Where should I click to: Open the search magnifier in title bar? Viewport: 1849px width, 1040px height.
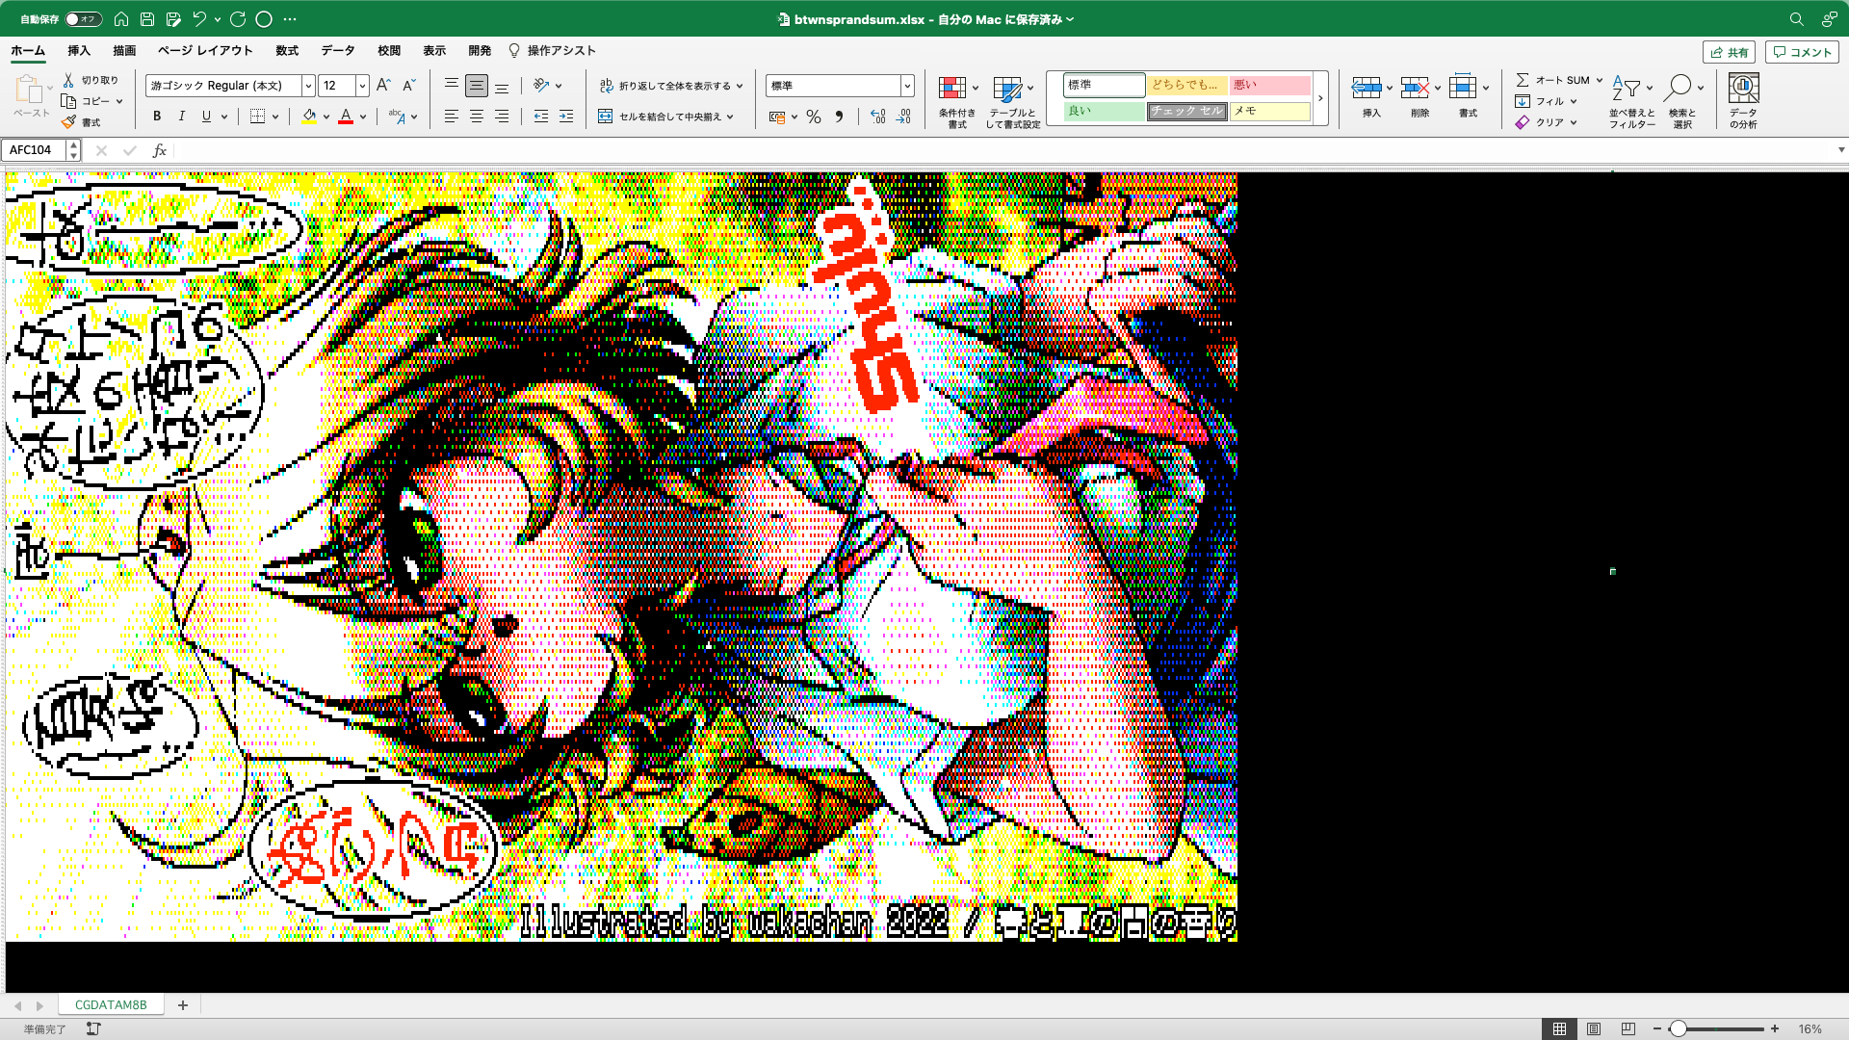coord(1796,19)
